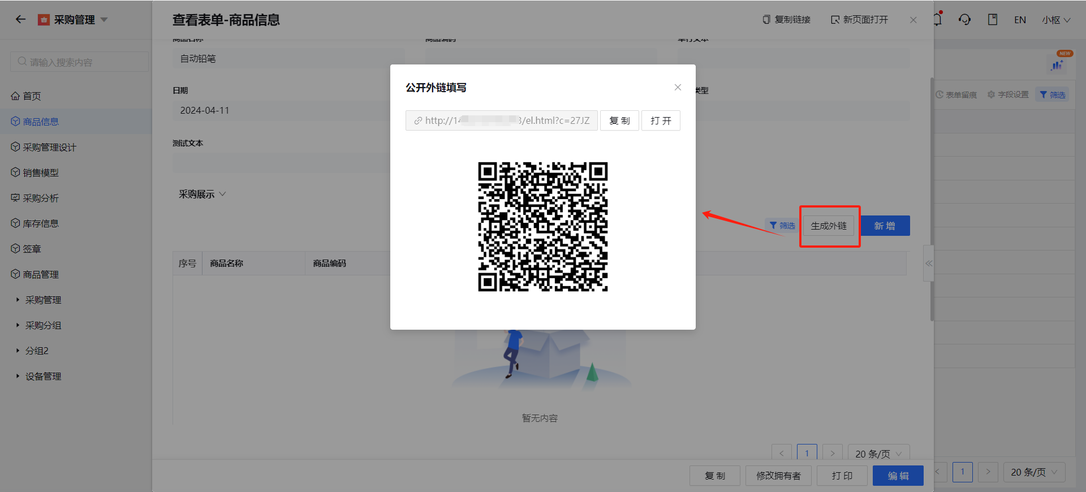
Task: Click the 复制 button in the dialog
Action: click(619, 120)
